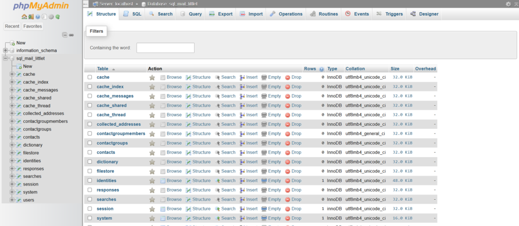Image resolution: width=519 pixels, height=226 pixels.
Task: Favorite the identities table star icon
Action: pyautogui.click(x=152, y=180)
